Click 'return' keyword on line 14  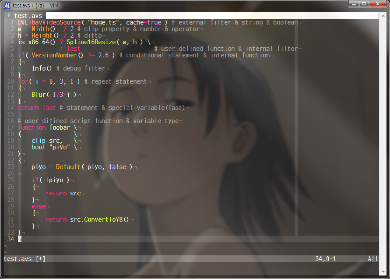point(28,108)
